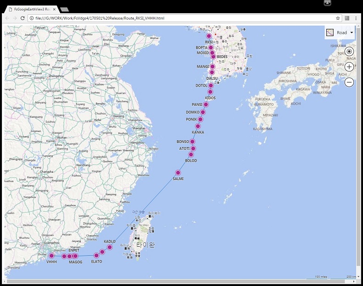Click the Qingdao city label on map
Viewport: 363px width, 286px height.
coord(125,56)
